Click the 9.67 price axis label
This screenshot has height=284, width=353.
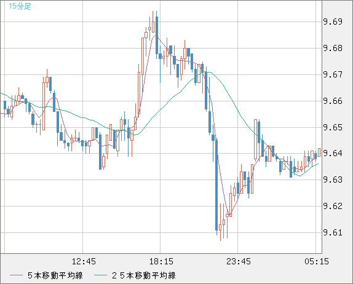pyautogui.click(x=333, y=74)
